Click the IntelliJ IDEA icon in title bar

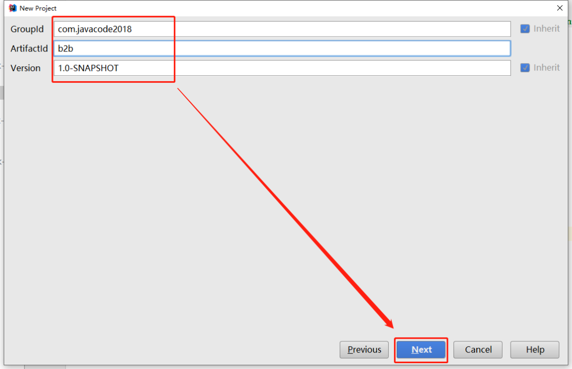[13, 8]
